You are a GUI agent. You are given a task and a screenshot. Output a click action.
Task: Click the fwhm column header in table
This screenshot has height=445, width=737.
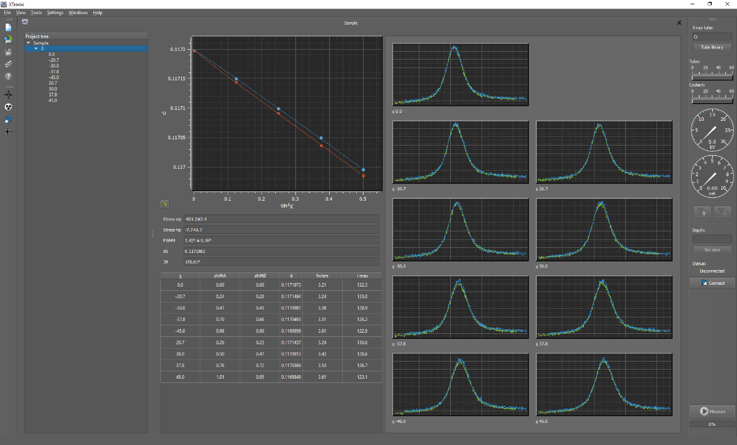point(321,276)
